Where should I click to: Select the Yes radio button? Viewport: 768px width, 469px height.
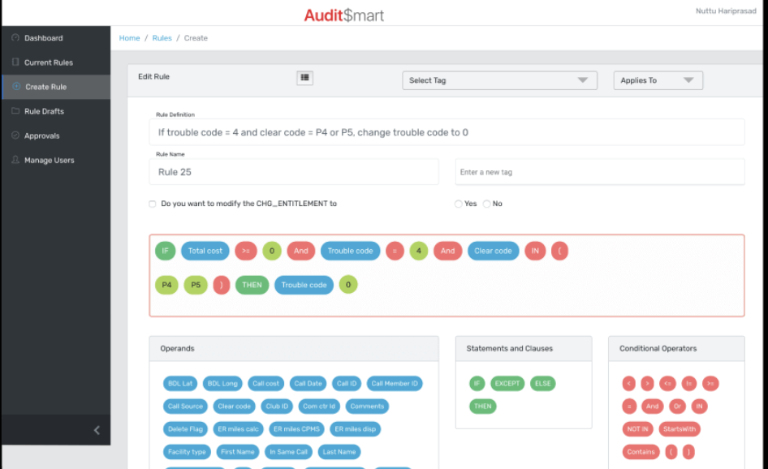coord(458,204)
